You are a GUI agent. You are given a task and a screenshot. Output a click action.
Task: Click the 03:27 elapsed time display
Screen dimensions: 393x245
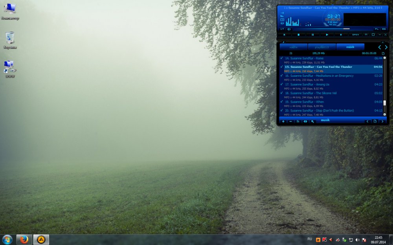(334, 16)
